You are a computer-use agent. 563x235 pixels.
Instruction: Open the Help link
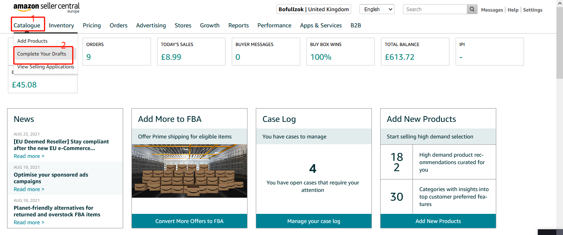[x=513, y=10]
